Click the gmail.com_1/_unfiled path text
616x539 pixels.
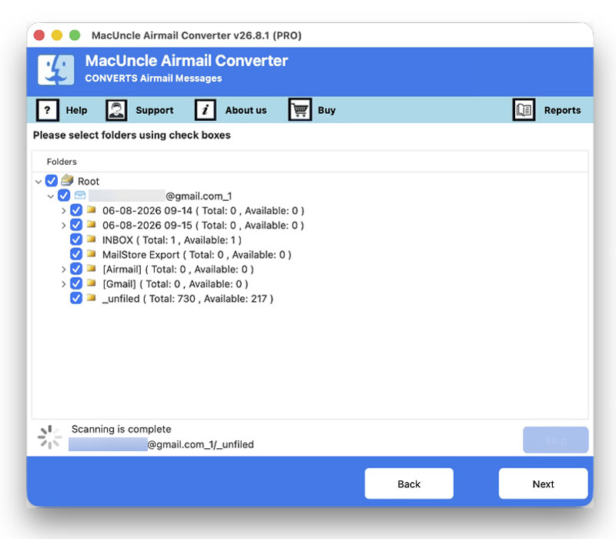[x=200, y=444]
